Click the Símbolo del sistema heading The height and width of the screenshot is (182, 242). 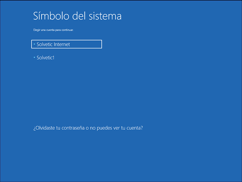tap(77, 16)
